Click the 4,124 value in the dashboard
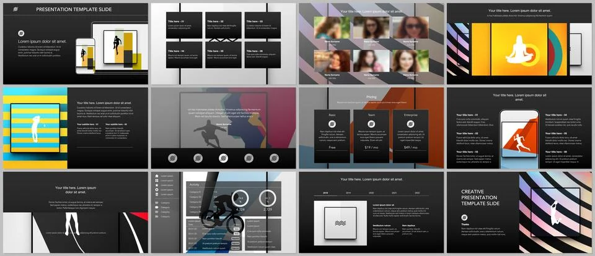This screenshot has width=595, height=256. [240, 210]
